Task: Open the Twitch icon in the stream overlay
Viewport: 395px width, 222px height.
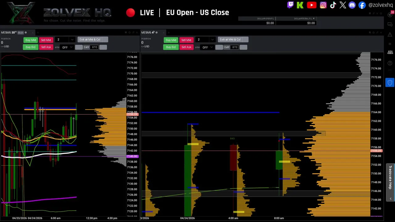Action: click(290, 5)
